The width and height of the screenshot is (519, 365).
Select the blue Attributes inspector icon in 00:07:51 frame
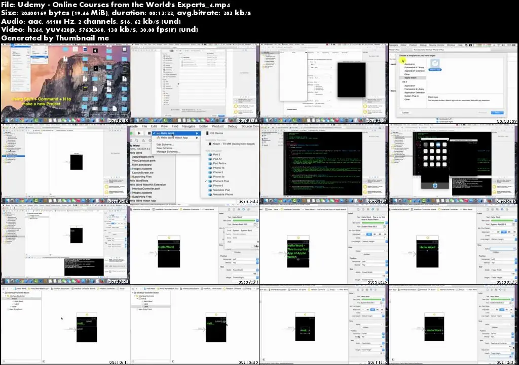pyautogui.click(x=244, y=209)
